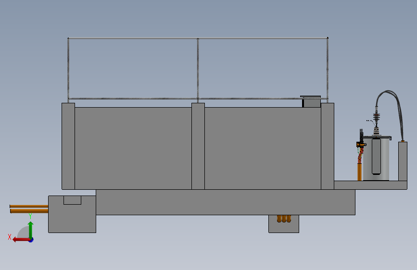Viewport: 417px width, 270px height.
Task: Select the cylindrical transformer body
Action: (x=376, y=159)
